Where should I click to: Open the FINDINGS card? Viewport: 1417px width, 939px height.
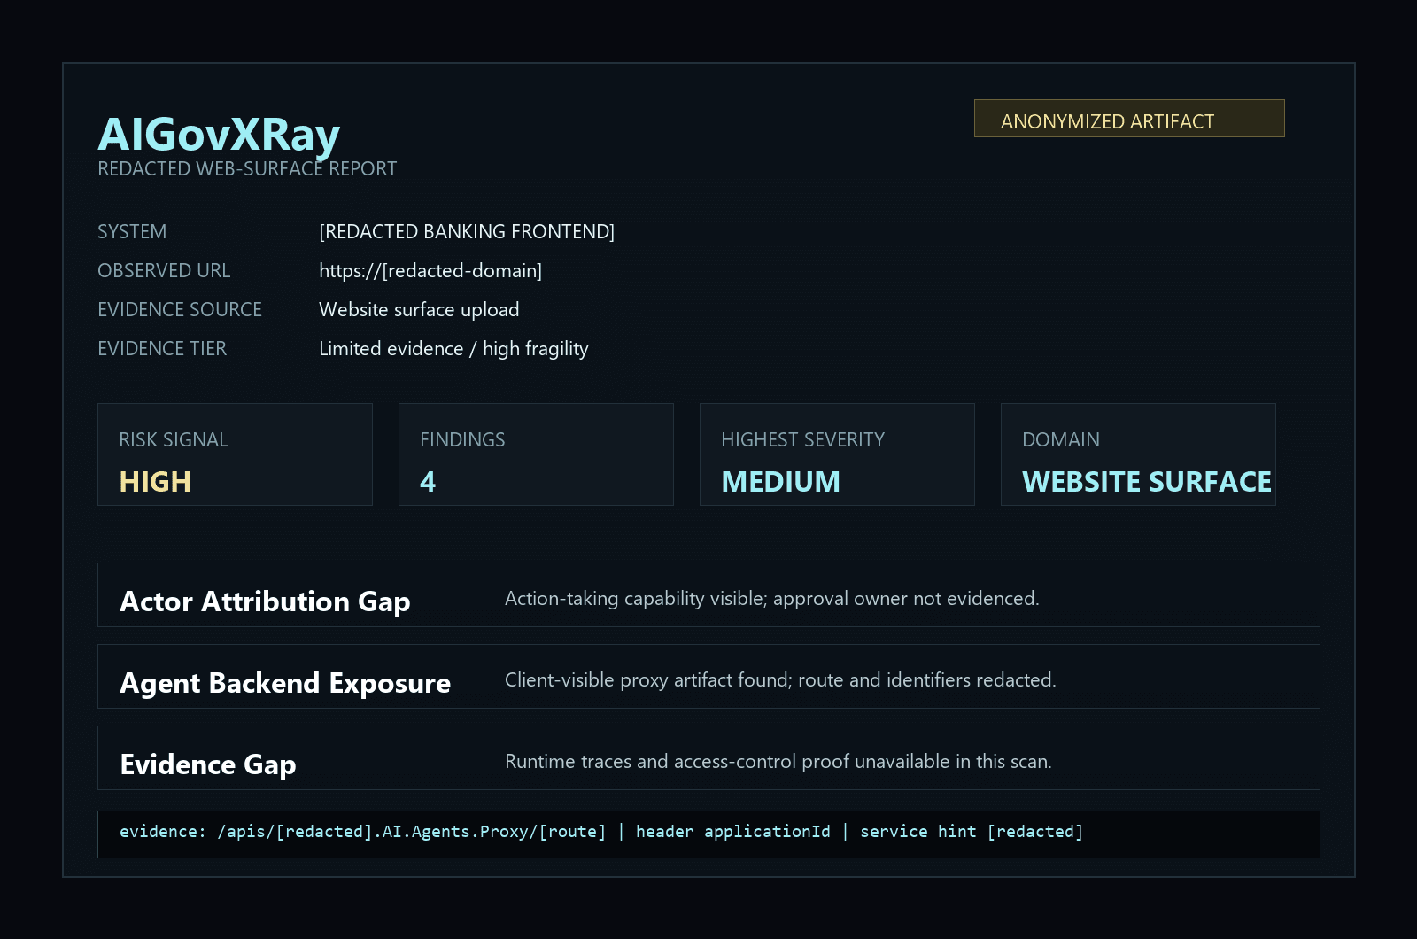point(536,454)
